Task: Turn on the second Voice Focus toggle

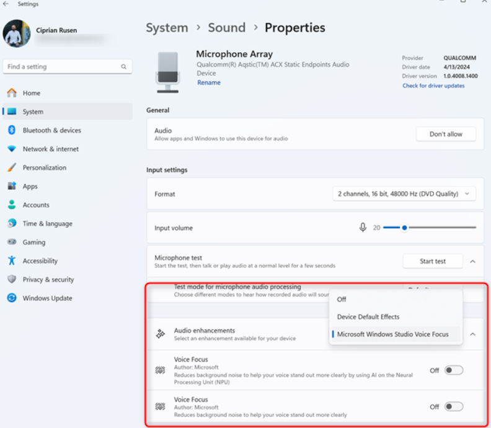Action: pyautogui.click(x=453, y=407)
